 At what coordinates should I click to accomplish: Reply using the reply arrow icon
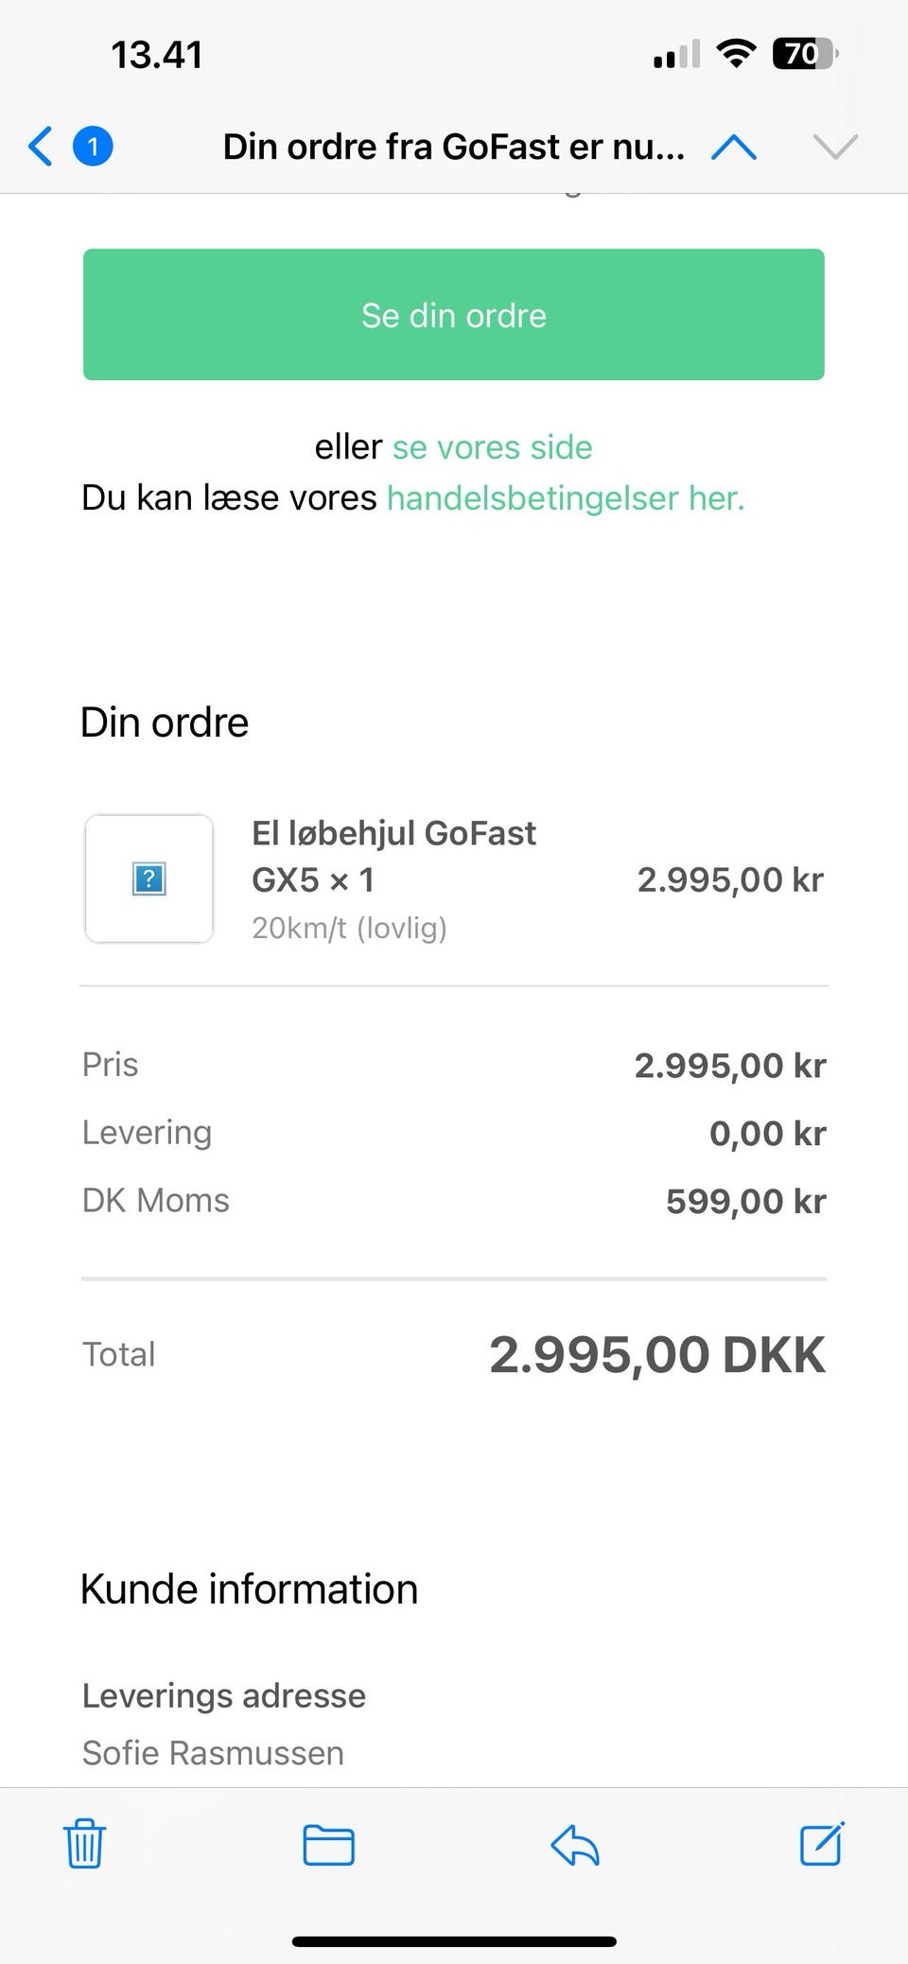(x=575, y=1845)
